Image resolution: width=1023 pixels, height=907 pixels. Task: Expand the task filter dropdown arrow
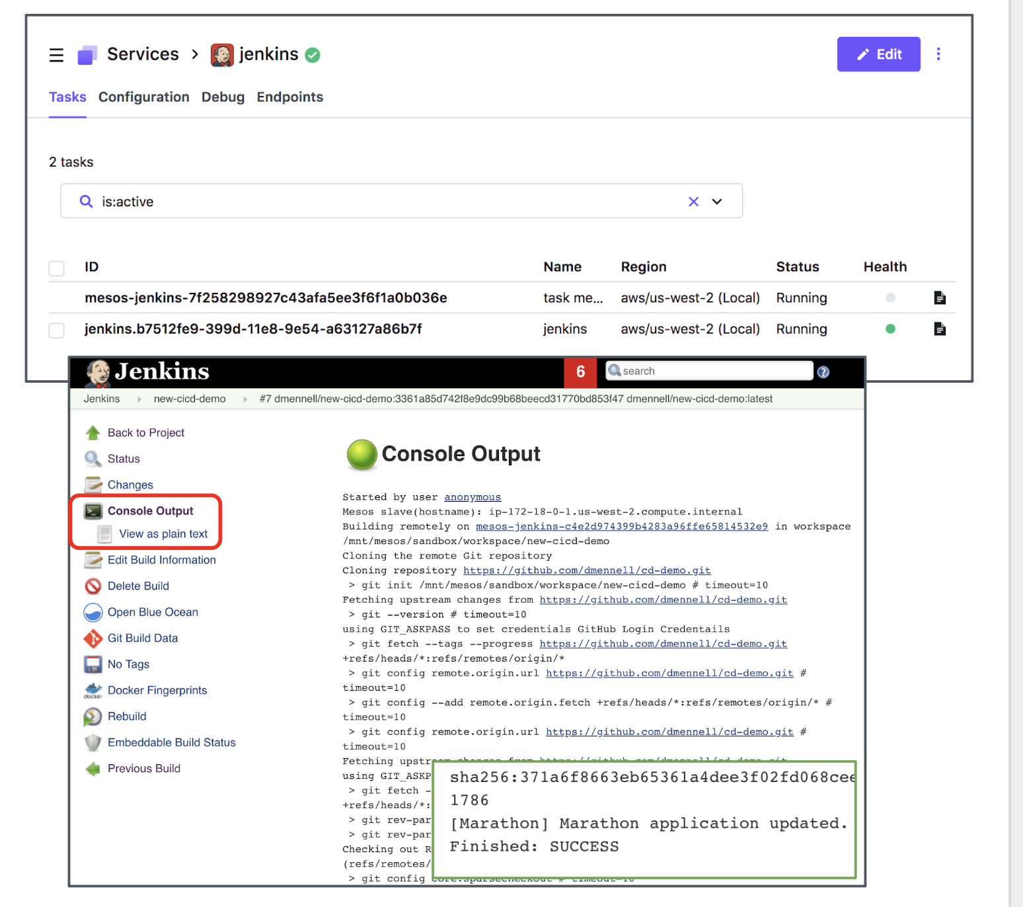[717, 202]
